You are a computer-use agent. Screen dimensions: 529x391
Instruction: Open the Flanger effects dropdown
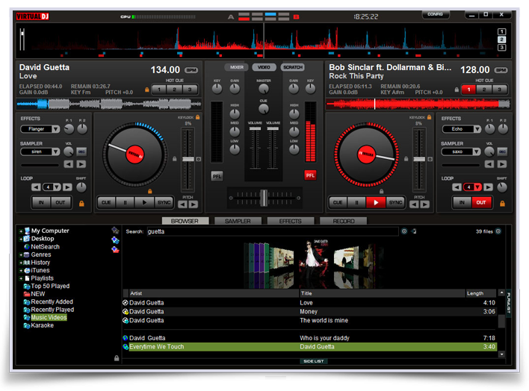tap(40, 129)
